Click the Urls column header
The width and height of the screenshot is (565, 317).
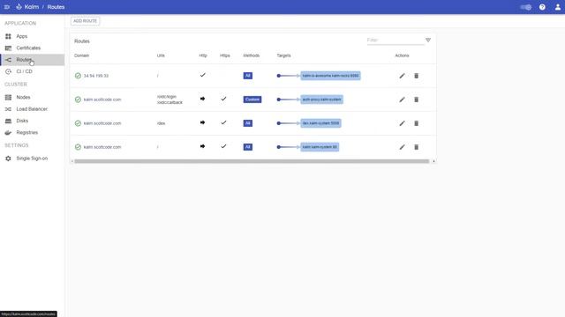tap(161, 55)
